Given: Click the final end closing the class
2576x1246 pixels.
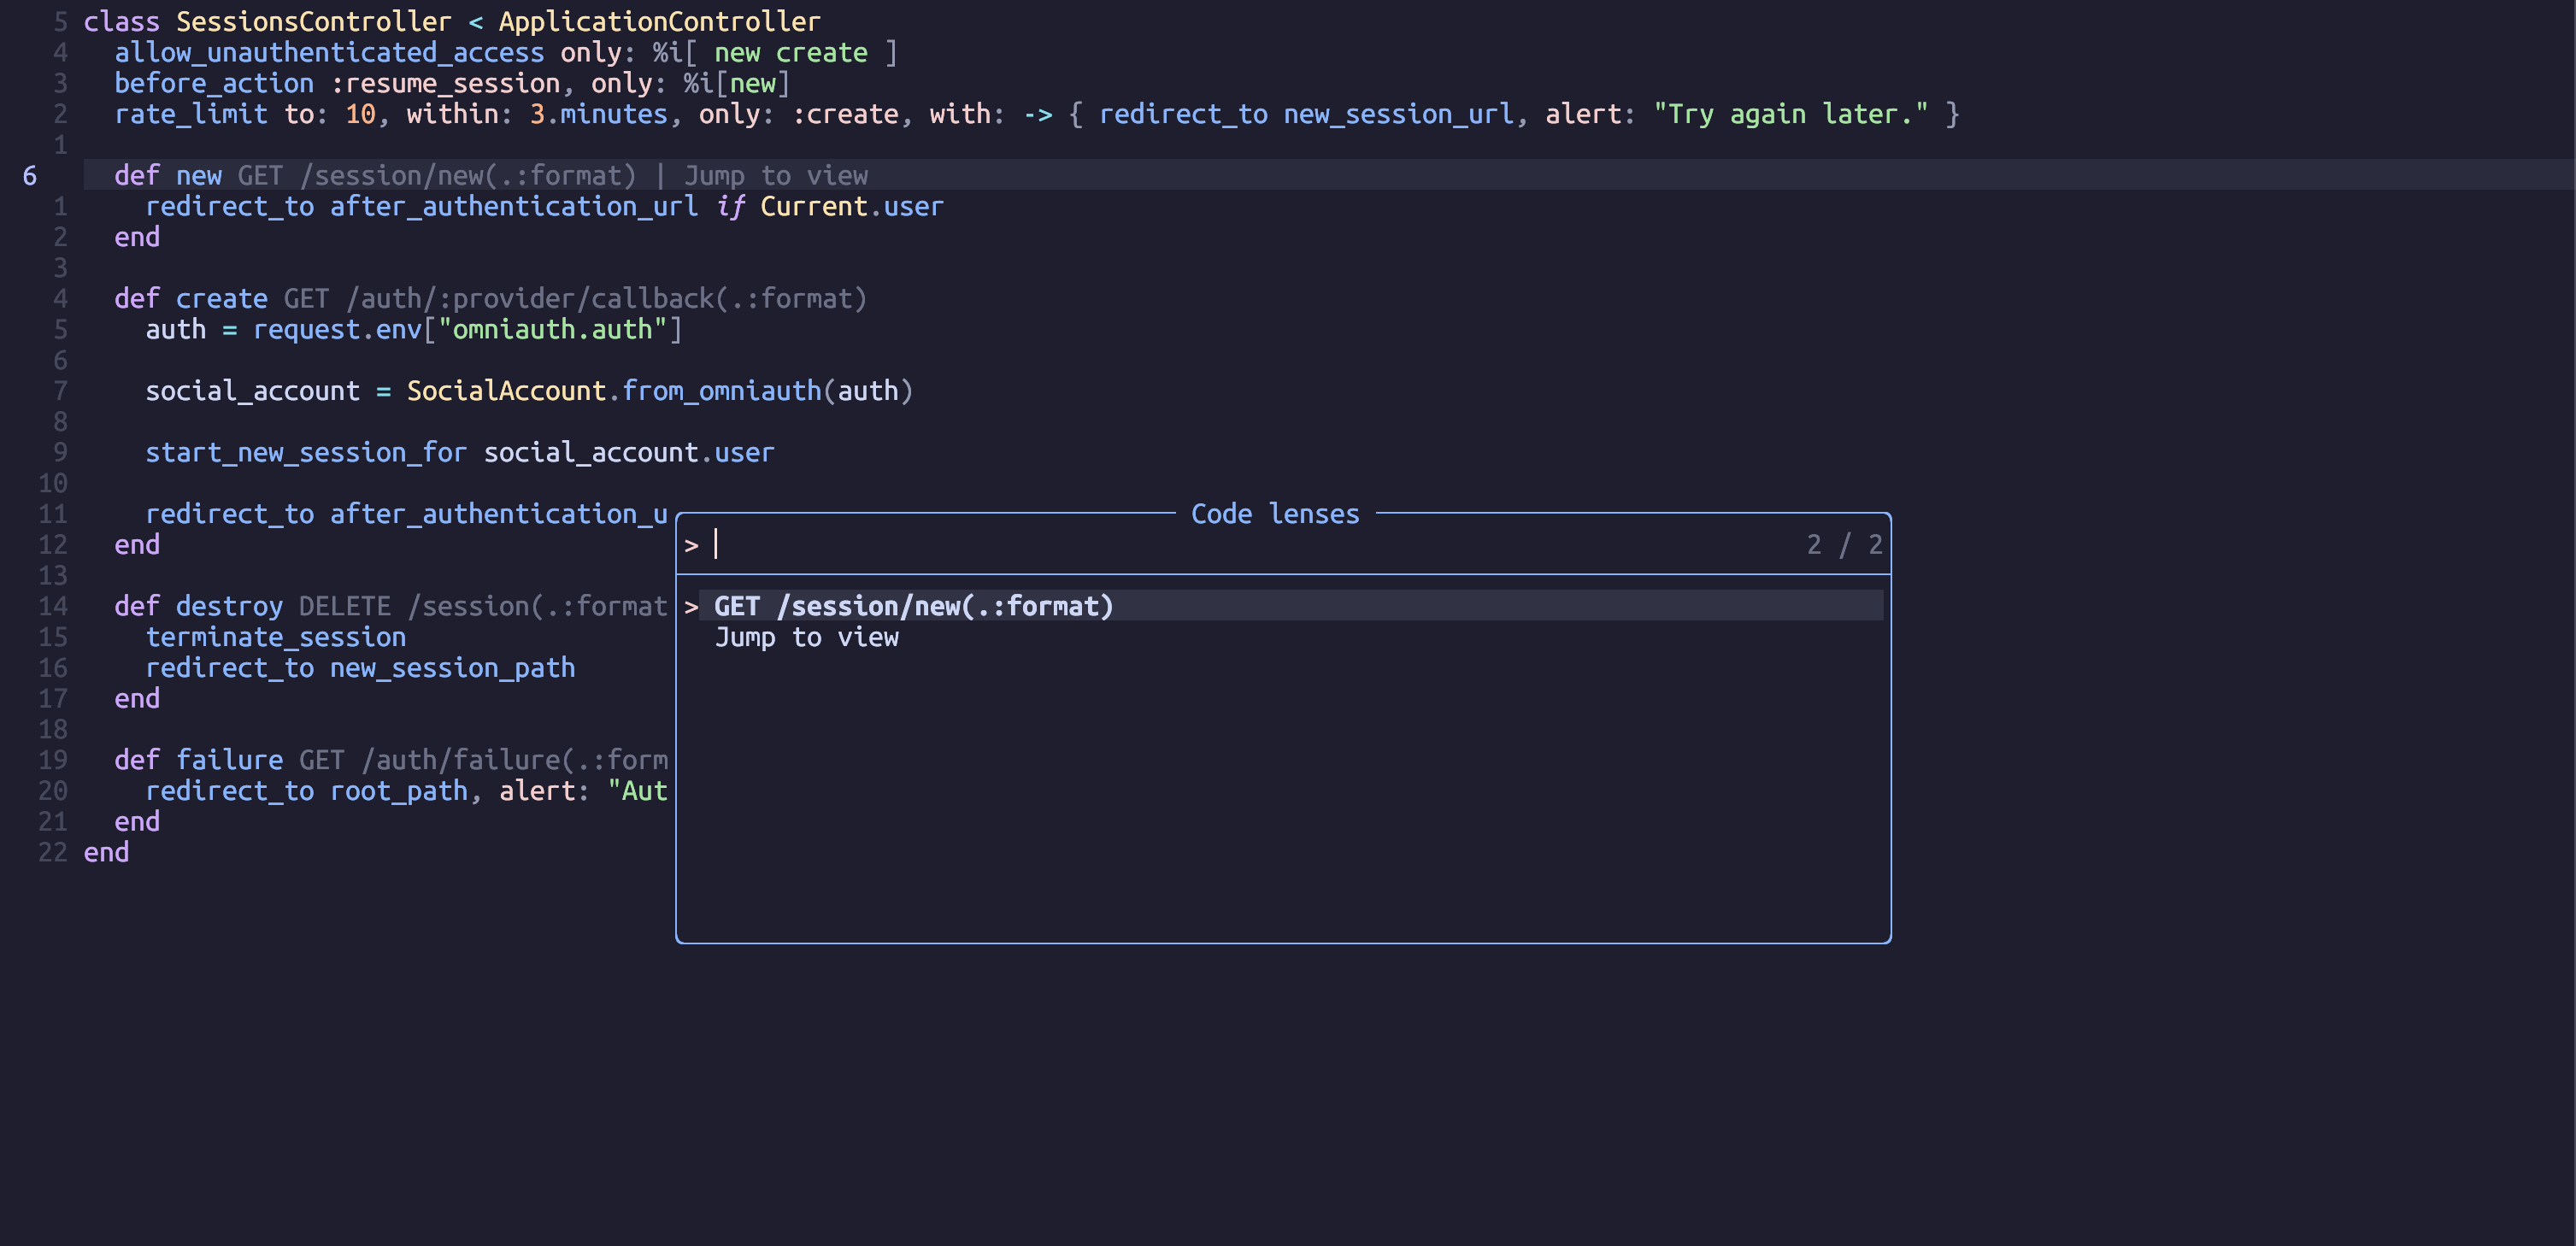Looking at the screenshot, I should click(105, 852).
